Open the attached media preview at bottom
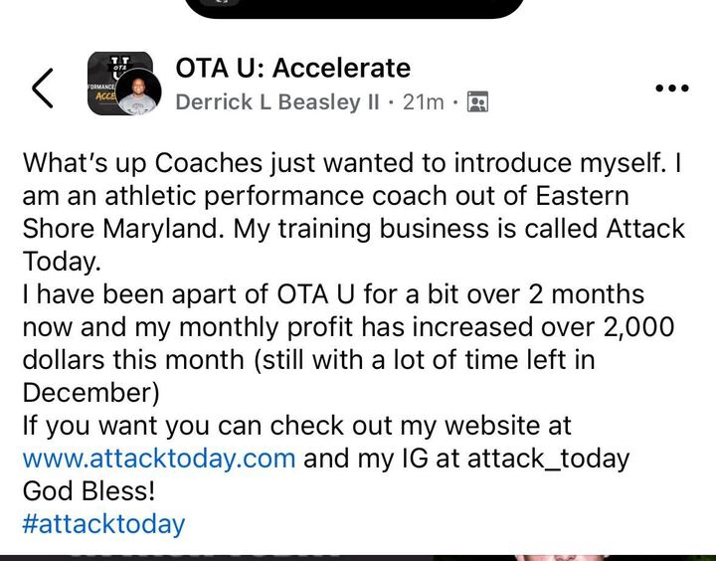Screen dimensions: 716x561 point(358,557)
